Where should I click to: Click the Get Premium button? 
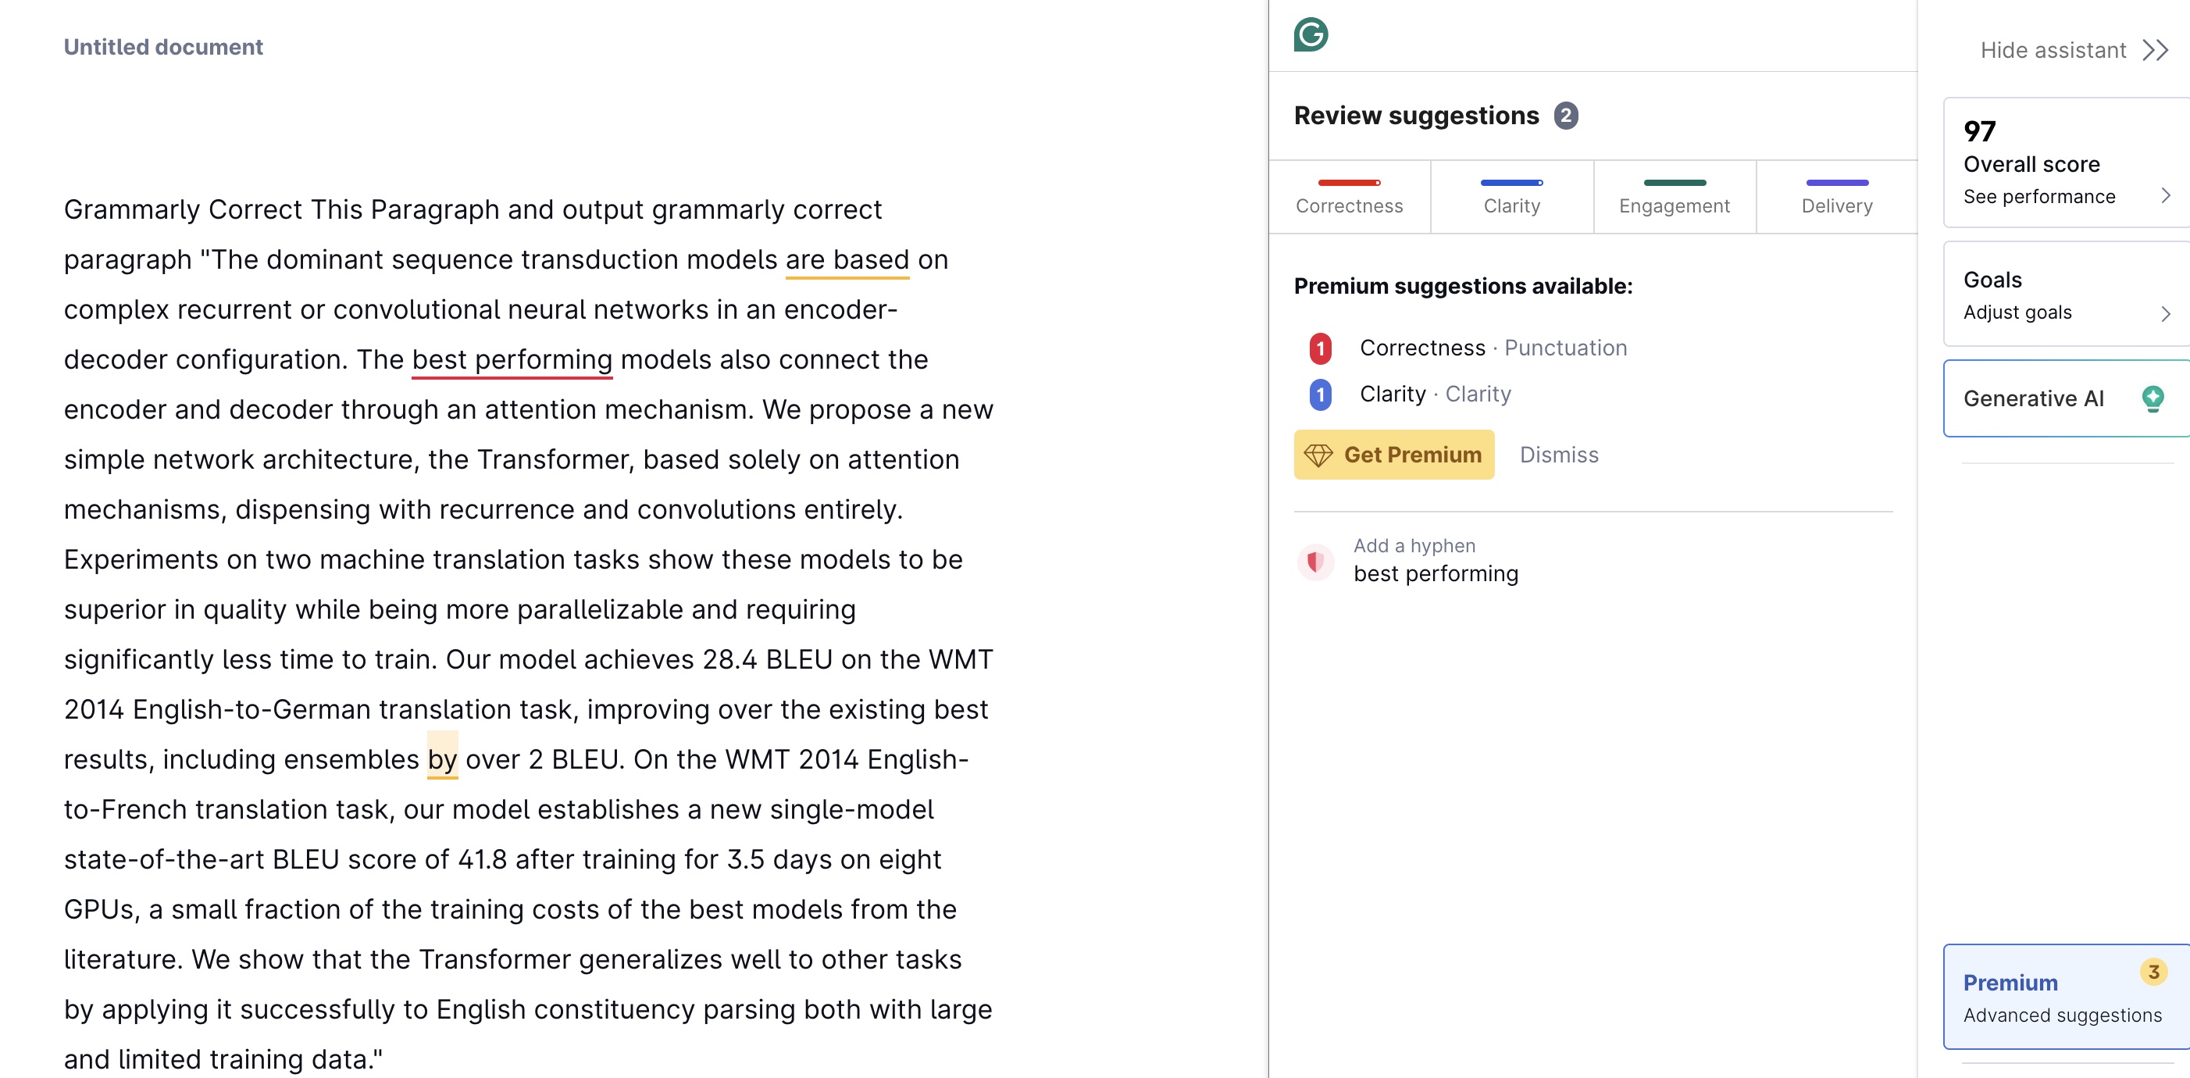(x=1393, y=455)
